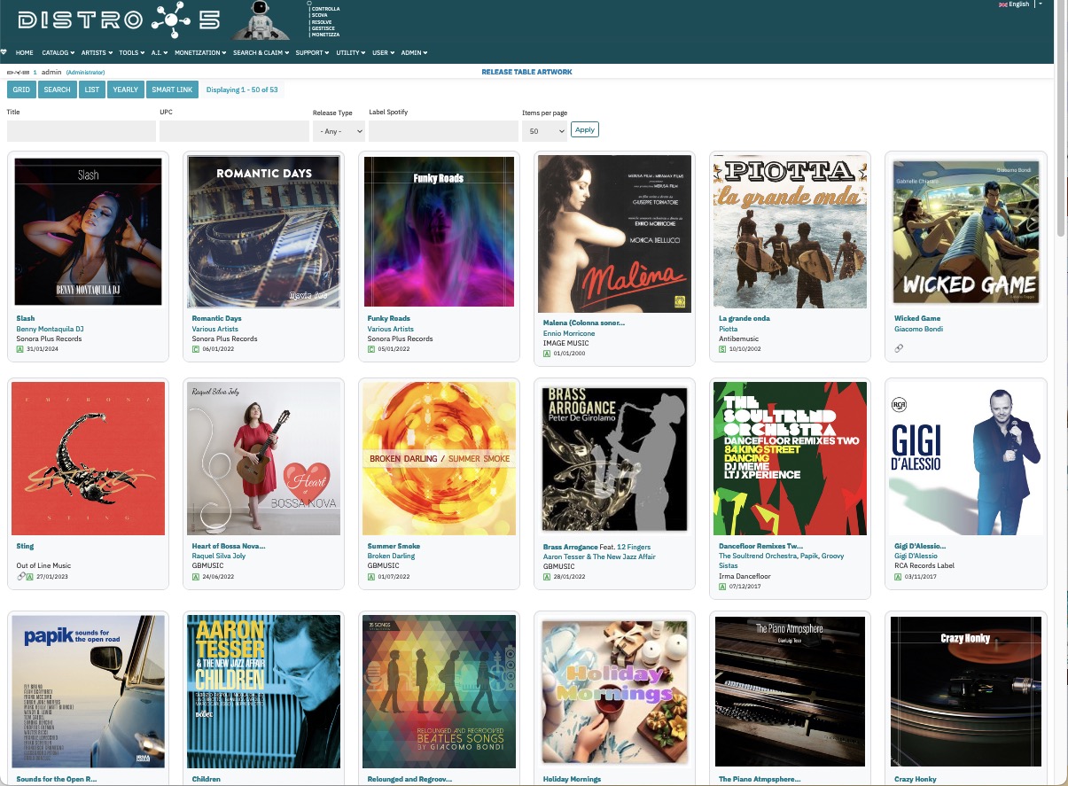Open the Raquel Silva Joly artist link
This screenshot has height=786, width=1068.
[219, 556]
